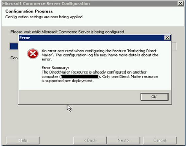186x146 pixels.
Task: Click the blue filled progress bar segment
Action: tap(14, 46)
